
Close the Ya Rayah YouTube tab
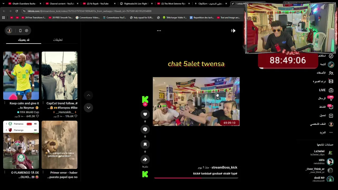pyautogui.click(x=115, y=4)
